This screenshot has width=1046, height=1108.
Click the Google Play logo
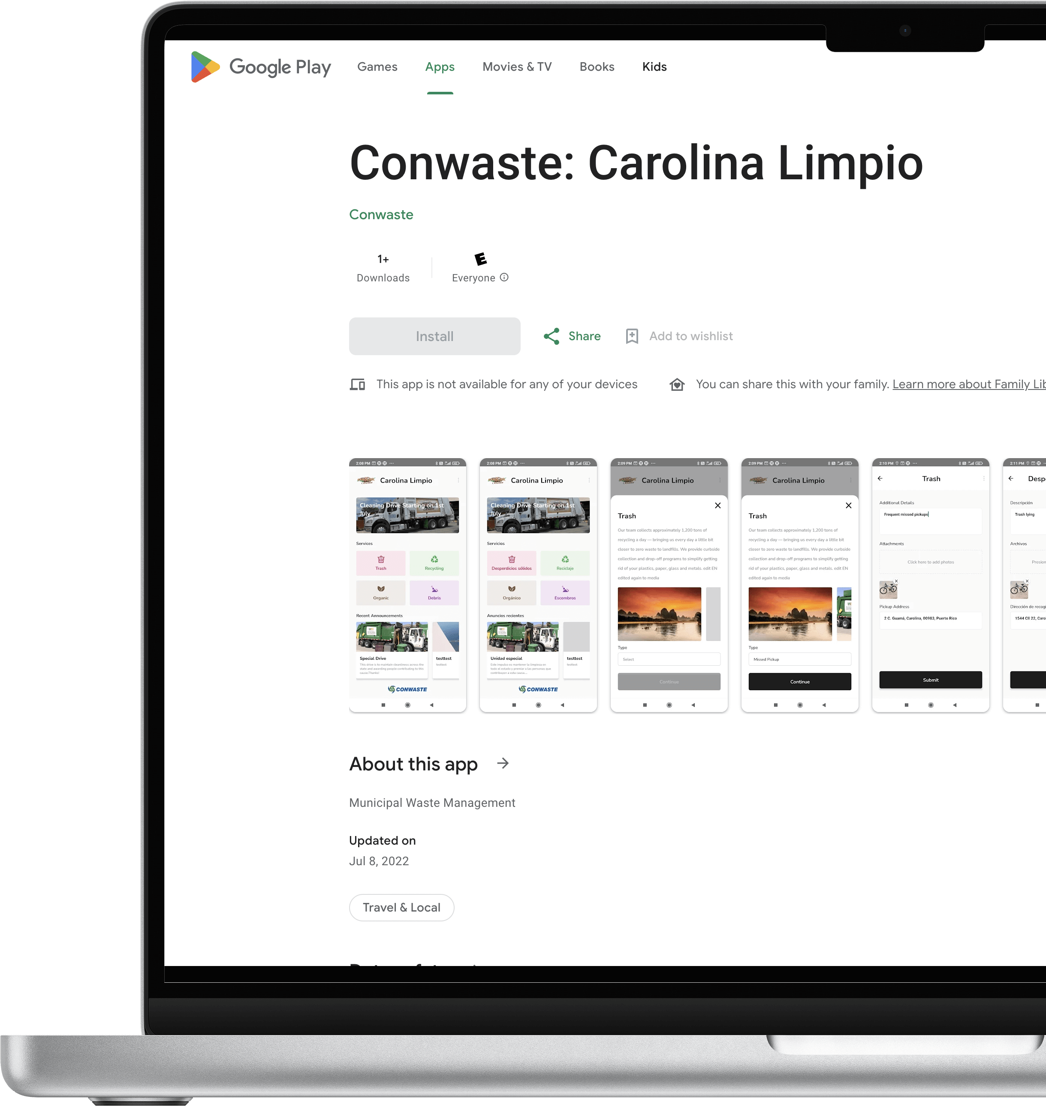click(x=261, y=67)
